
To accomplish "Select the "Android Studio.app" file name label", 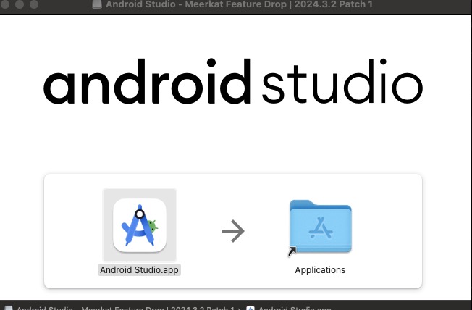I will (x=140, y=270).
